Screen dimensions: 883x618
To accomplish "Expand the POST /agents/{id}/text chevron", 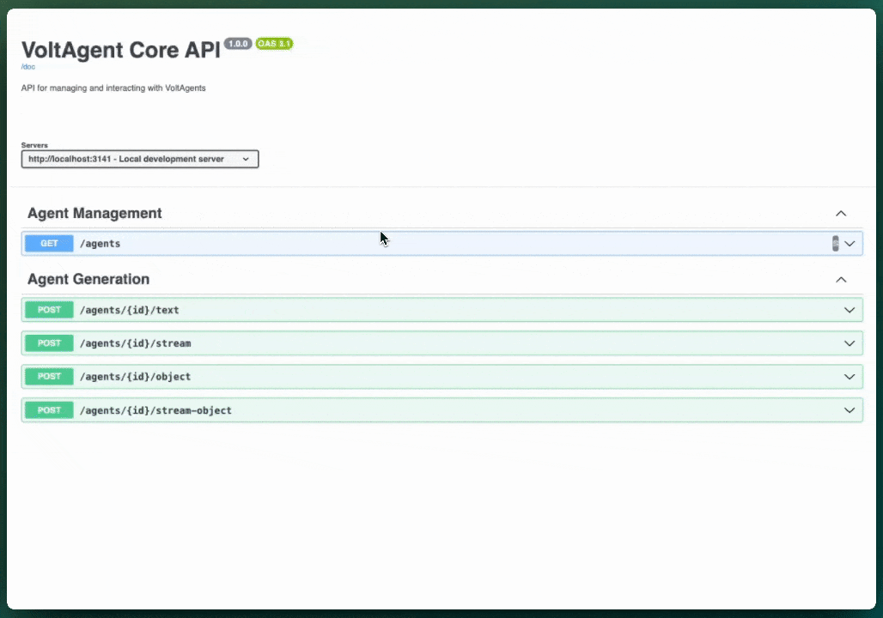I will click(x=850, y=310).
